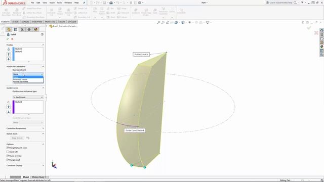Cancel feature with corner X in viewport
This screenshot has height=182, width=324.
click(316, 33)
